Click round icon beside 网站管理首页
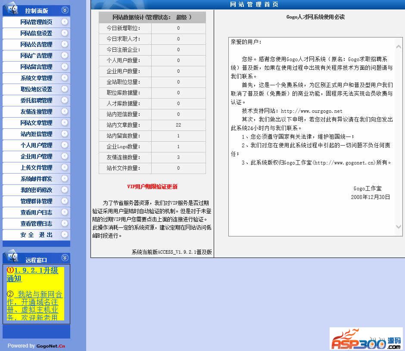405x351 pixels. point(65,22)
